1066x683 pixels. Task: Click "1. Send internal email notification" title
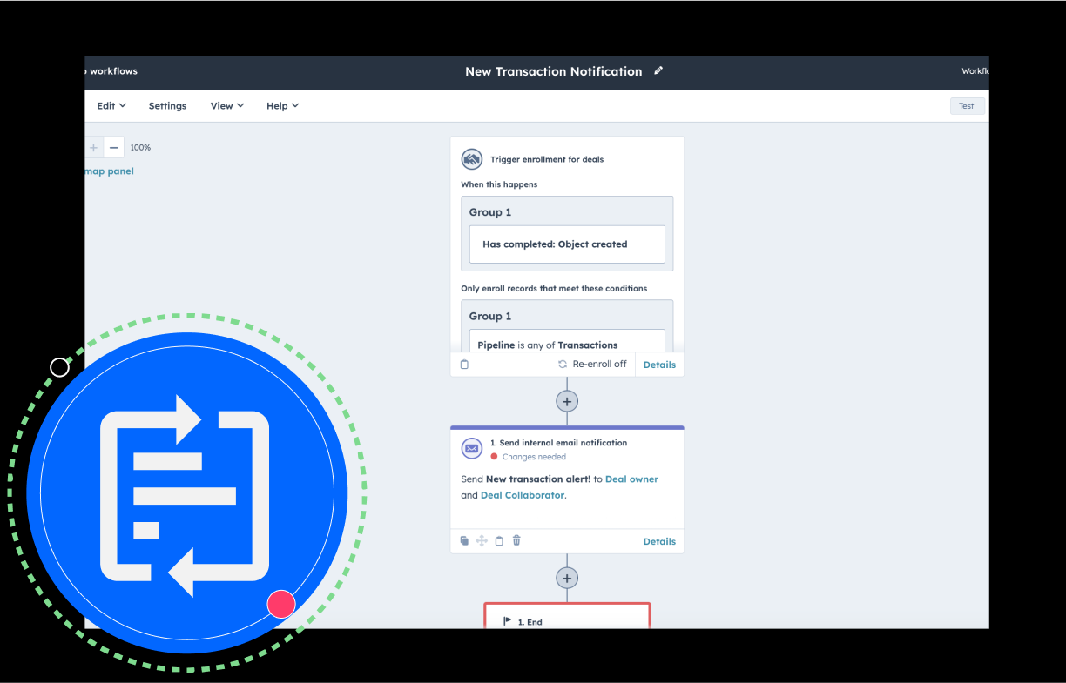(x=558, y=443)
